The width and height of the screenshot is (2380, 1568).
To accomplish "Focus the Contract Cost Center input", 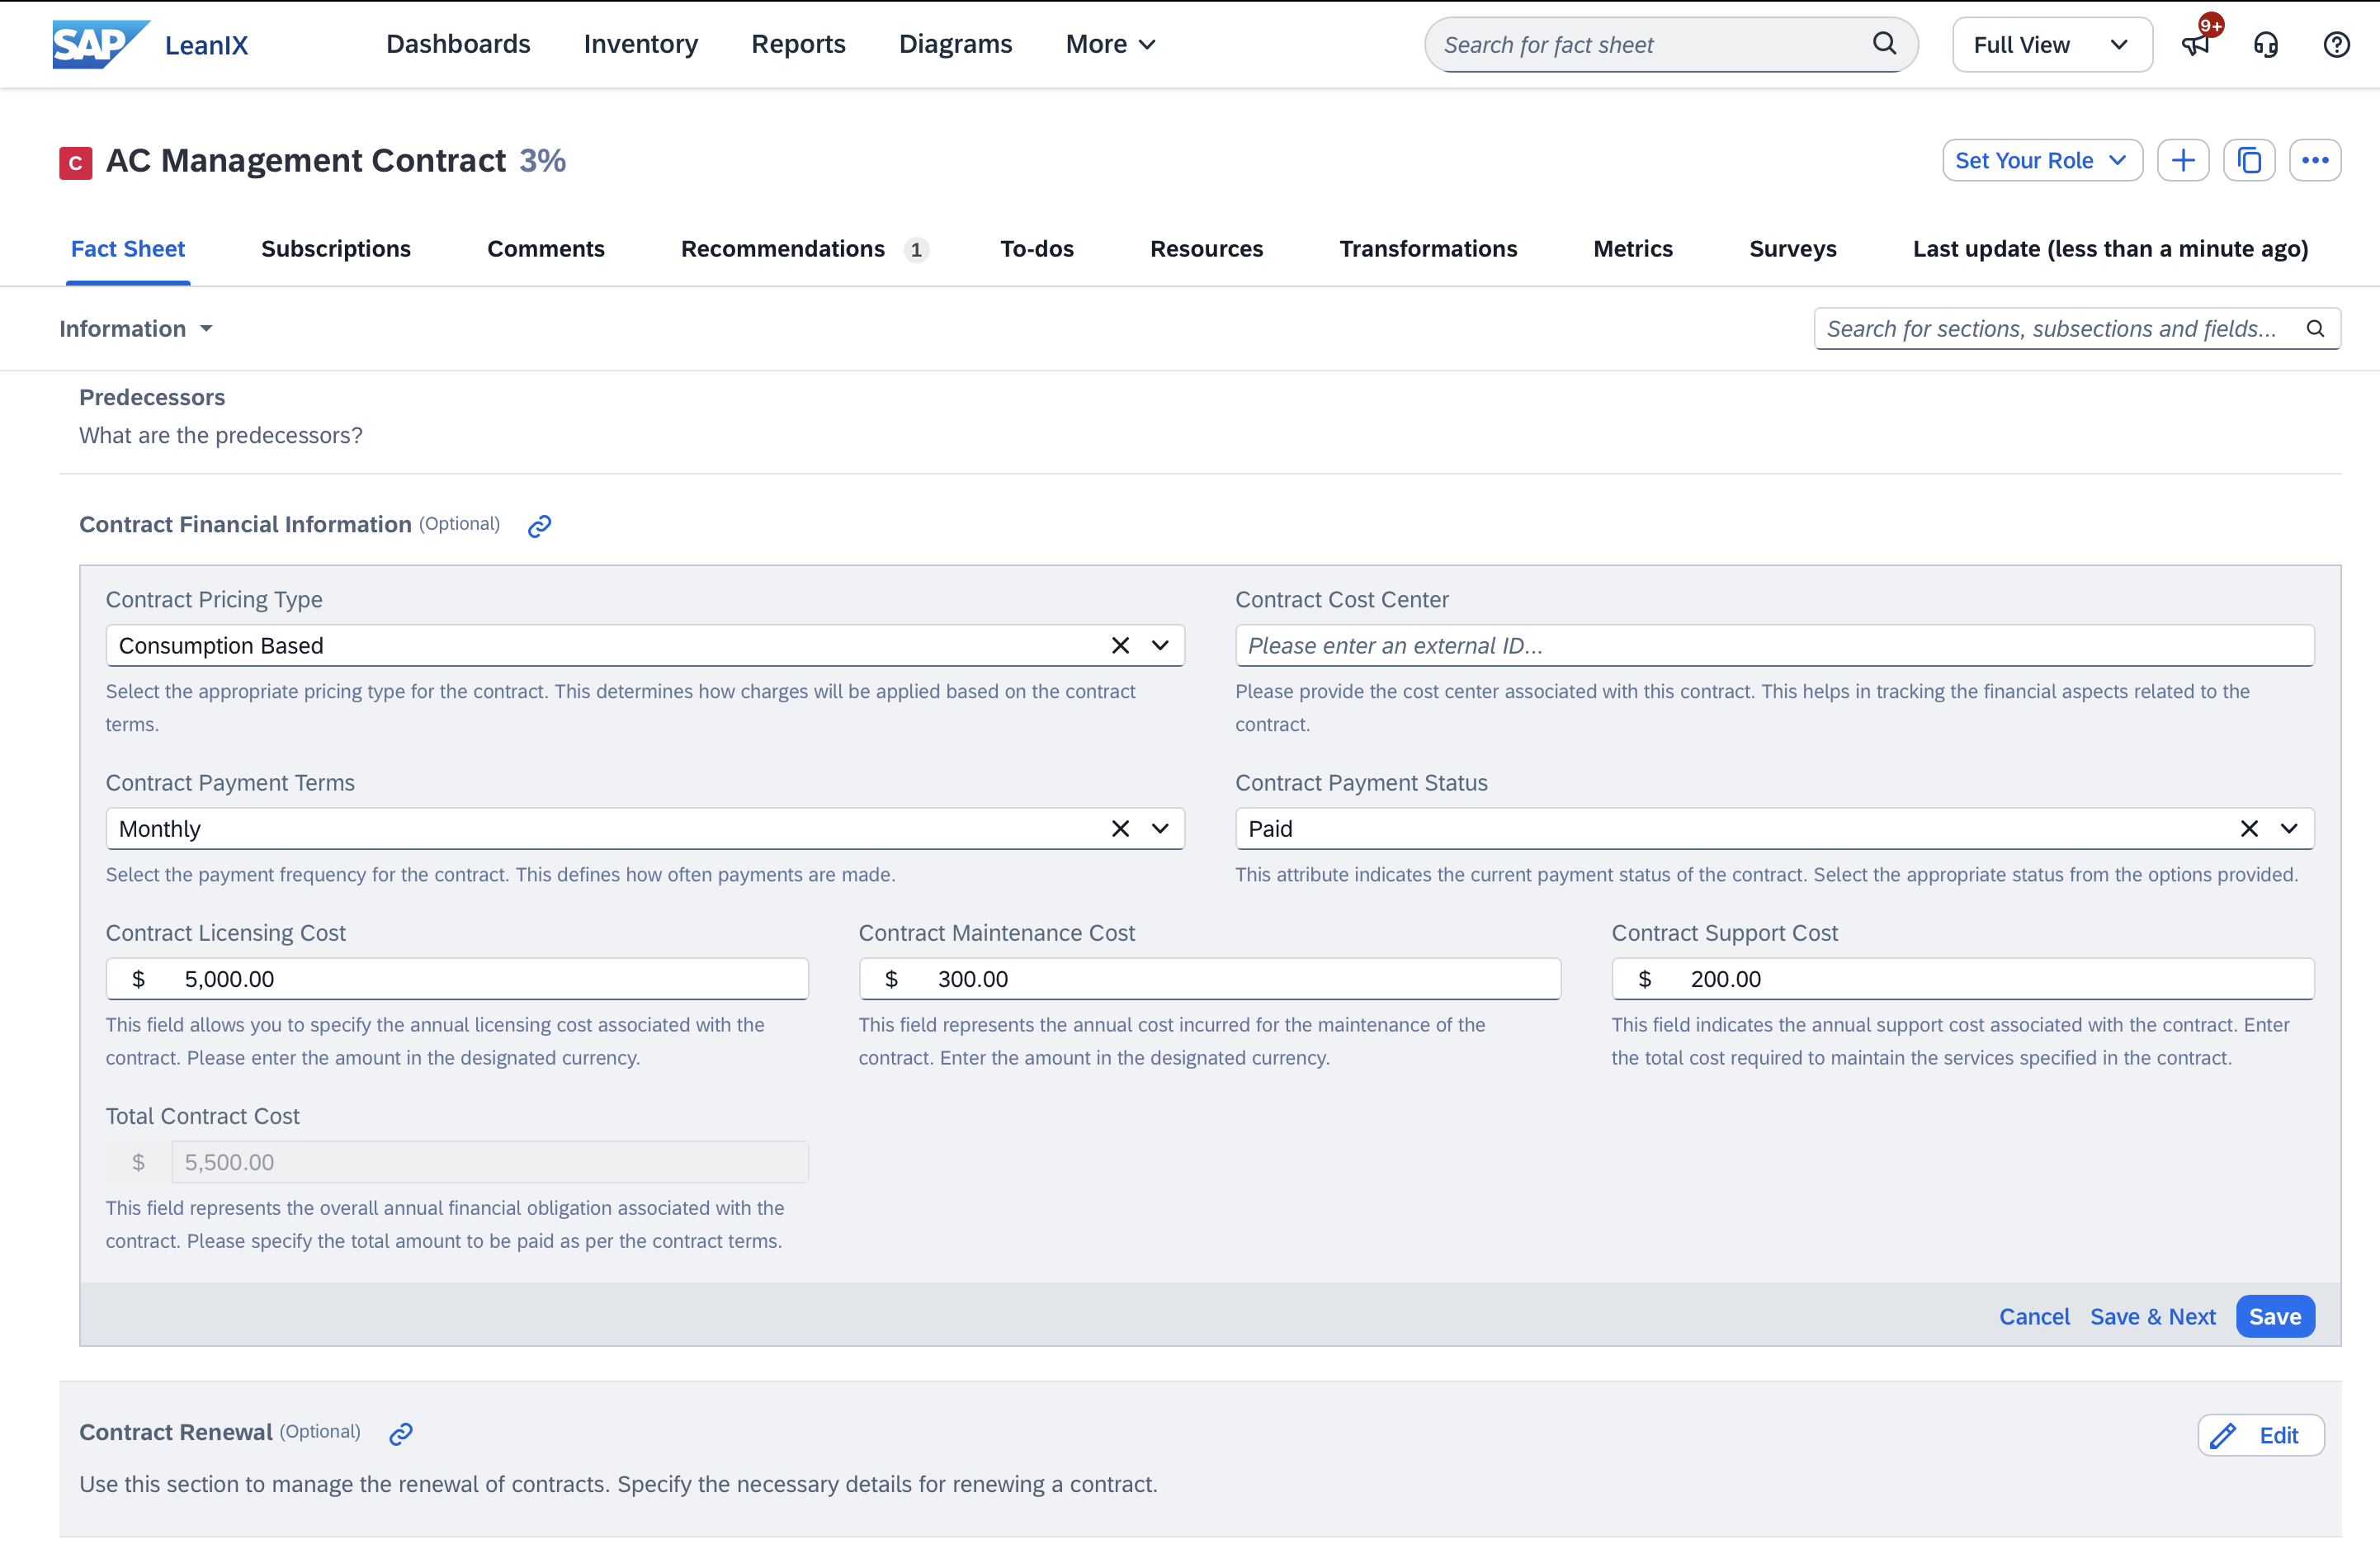I will coord(1774,646).
